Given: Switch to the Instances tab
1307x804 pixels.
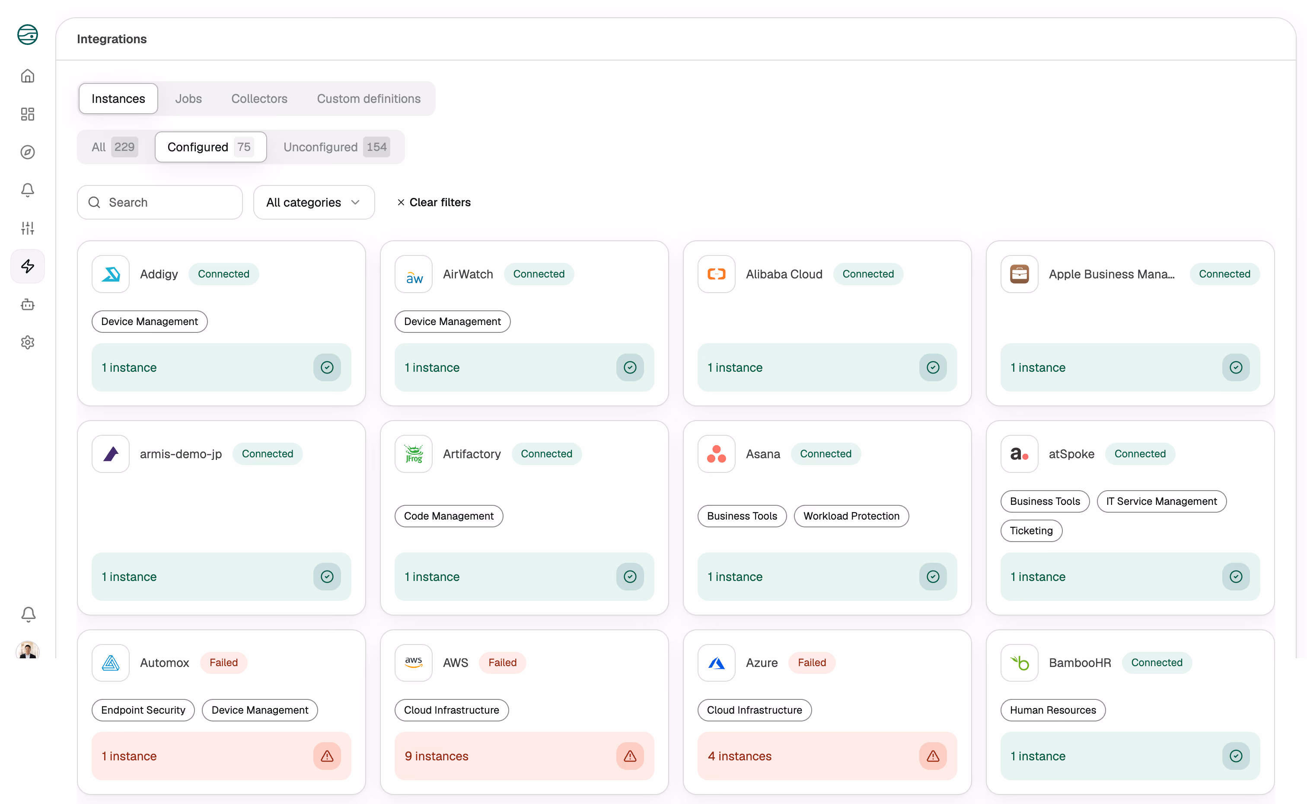Looking at the screenshot, I should click(118, 99).
